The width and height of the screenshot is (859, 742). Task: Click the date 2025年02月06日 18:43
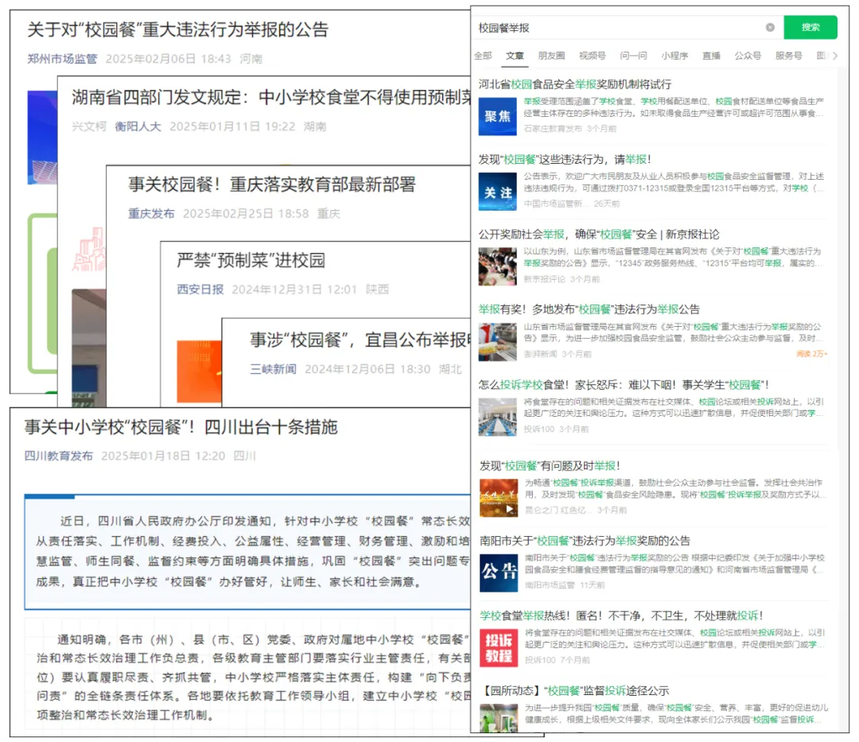[168, 59]
